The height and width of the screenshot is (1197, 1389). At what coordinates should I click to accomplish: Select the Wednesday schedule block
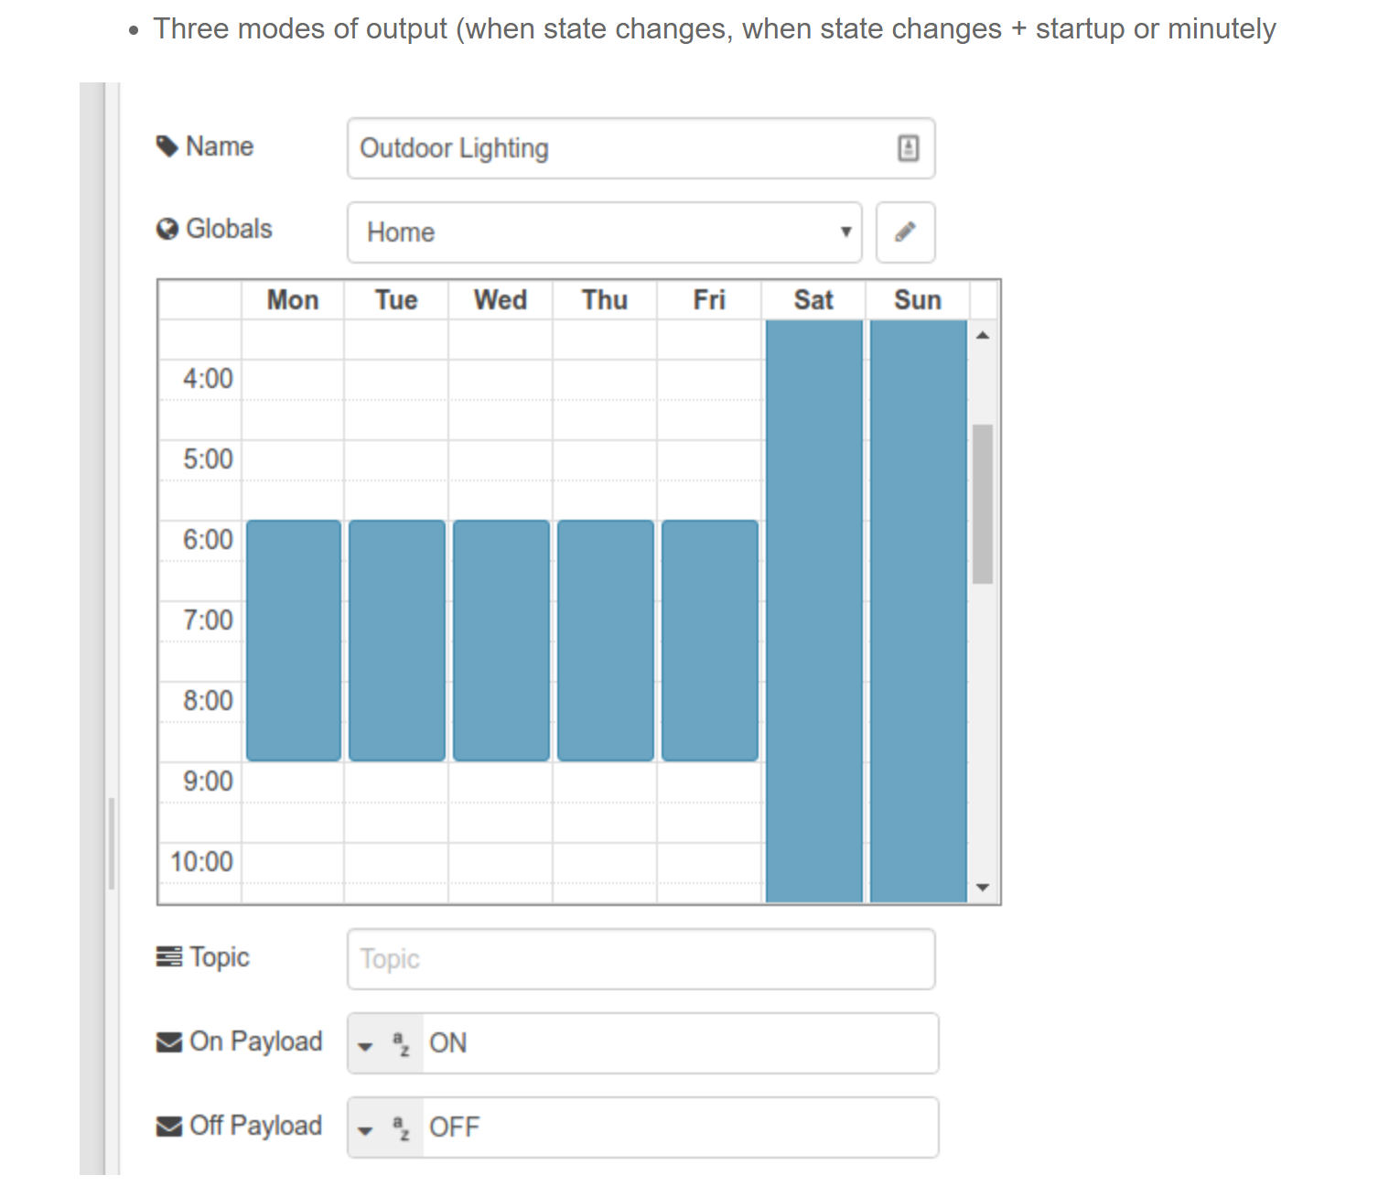coord(501,641)
